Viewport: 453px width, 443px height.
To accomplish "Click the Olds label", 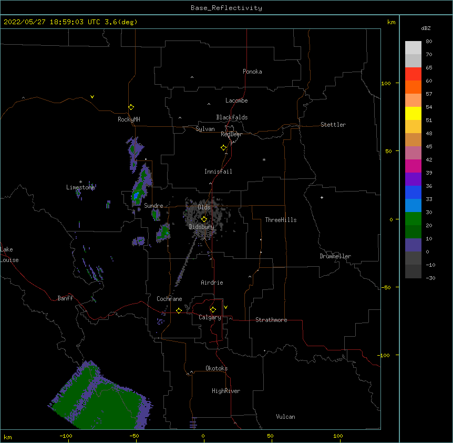I will [x=204, y=207].
